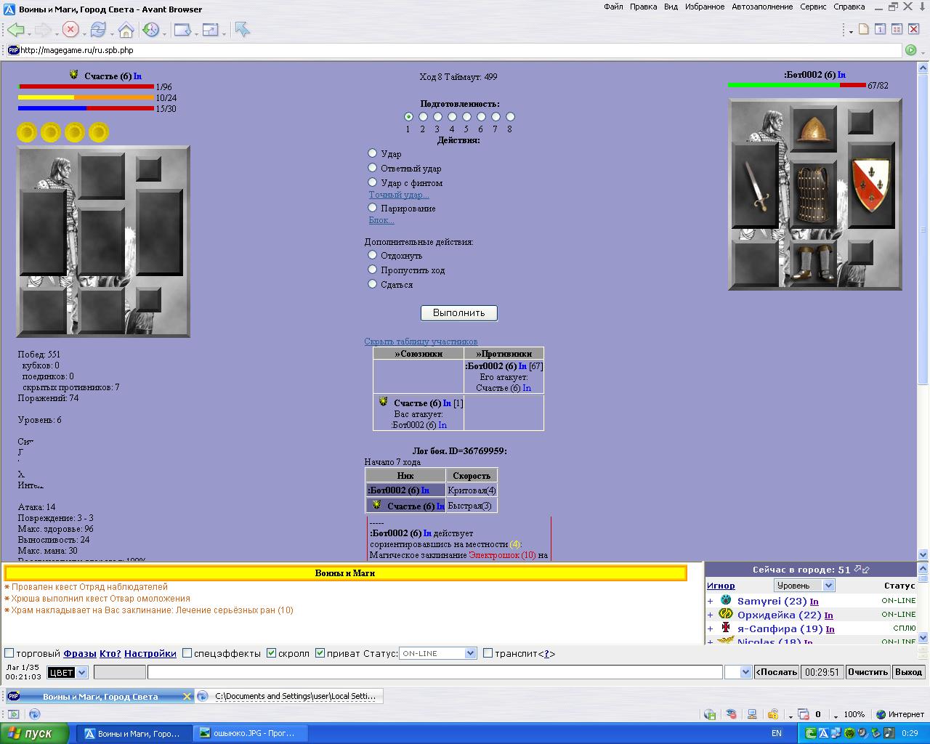Open the ЦВЕТ color dropdown
Viewport: 930px width, 744px height.
(x=68, y=672)
